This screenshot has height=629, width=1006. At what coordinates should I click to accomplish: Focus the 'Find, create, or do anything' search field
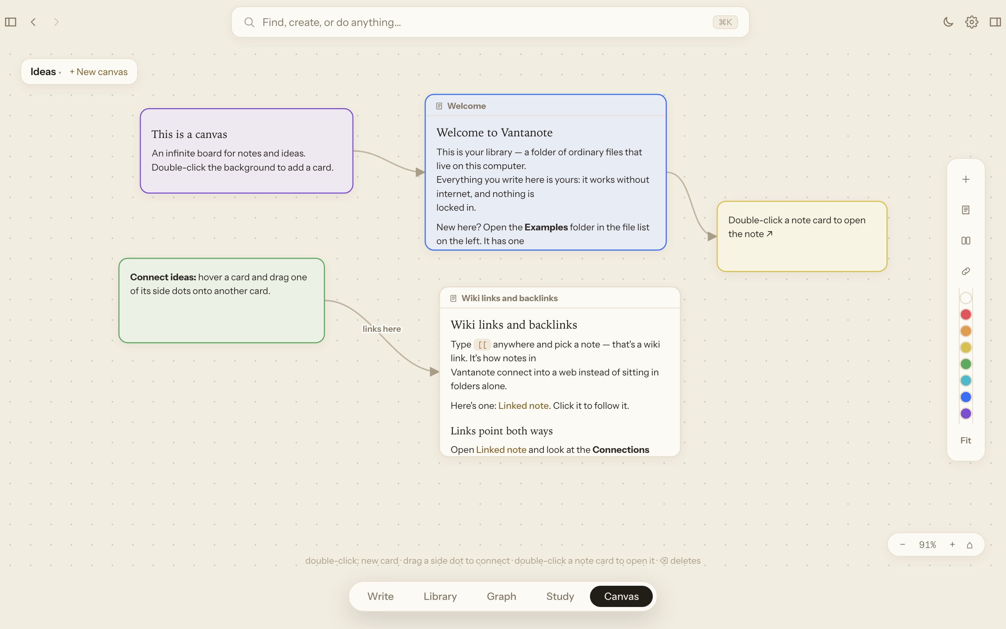490,22
